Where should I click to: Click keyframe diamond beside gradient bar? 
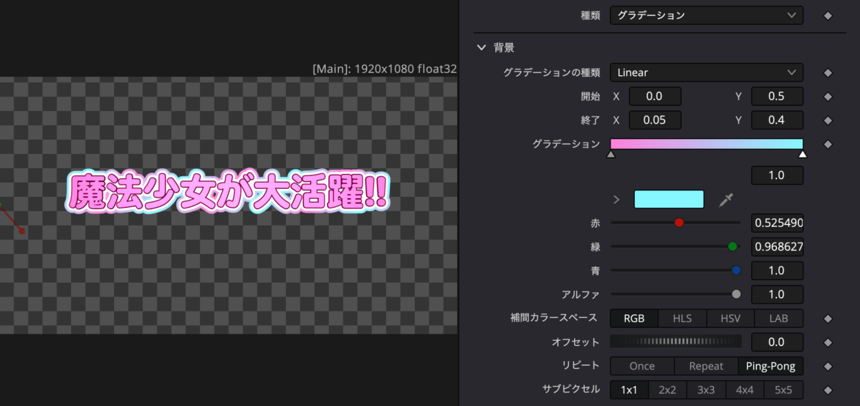click(828, 144)
